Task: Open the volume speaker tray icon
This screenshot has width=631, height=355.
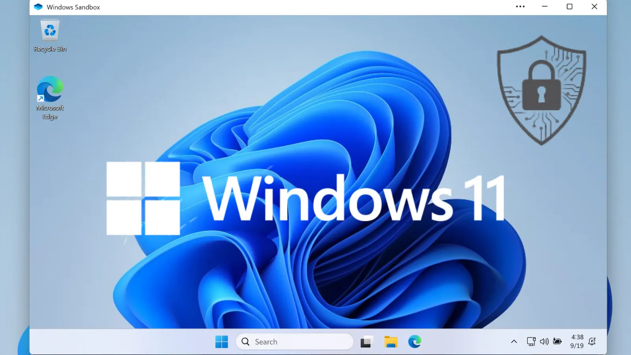Action: pos(544,342)
